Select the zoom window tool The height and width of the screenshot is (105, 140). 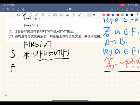(18, 15)
